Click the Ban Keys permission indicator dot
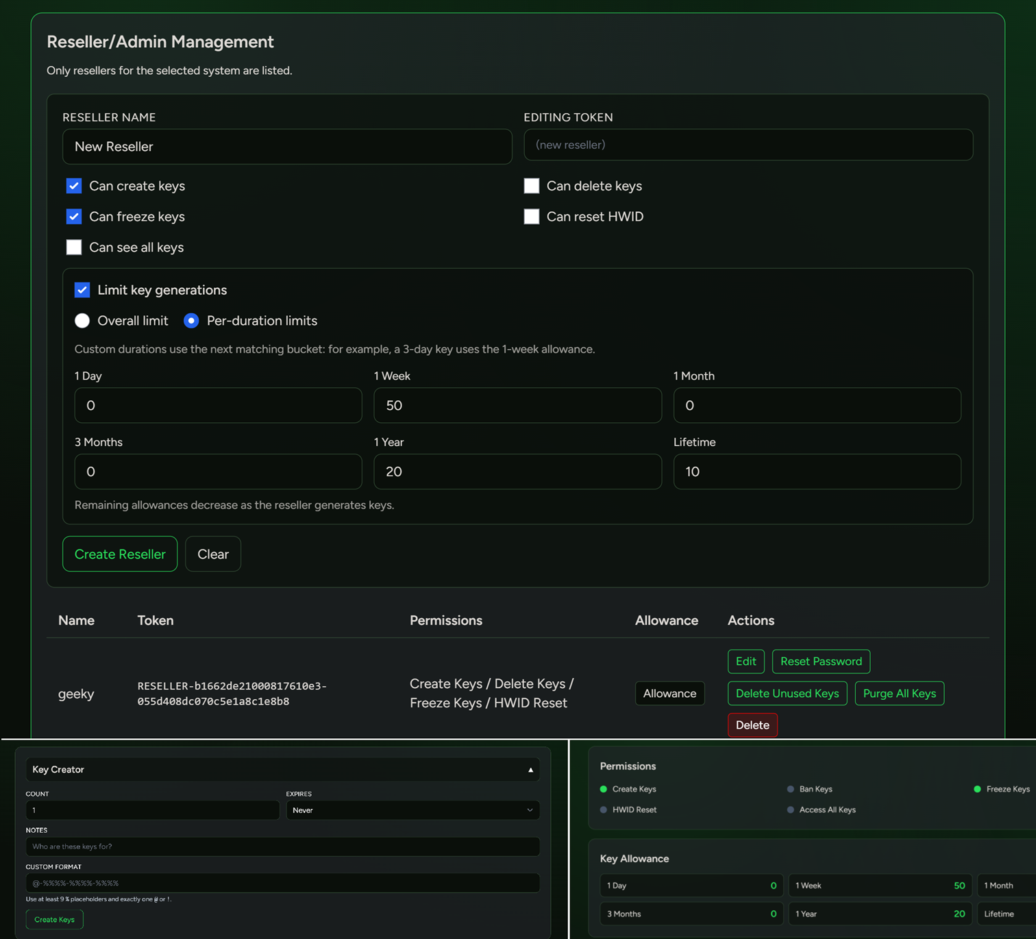This screenshot has height=939, width=1036. [791, 789]
